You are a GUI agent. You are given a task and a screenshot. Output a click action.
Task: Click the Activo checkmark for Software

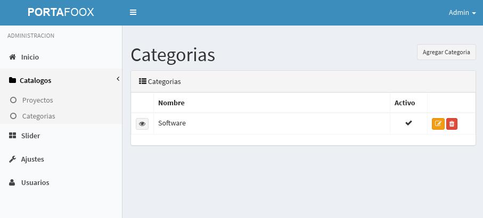click(x=408, y=123)
